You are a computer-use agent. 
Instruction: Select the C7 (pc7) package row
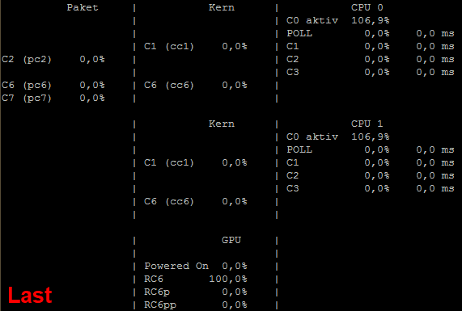coord(53,98)
